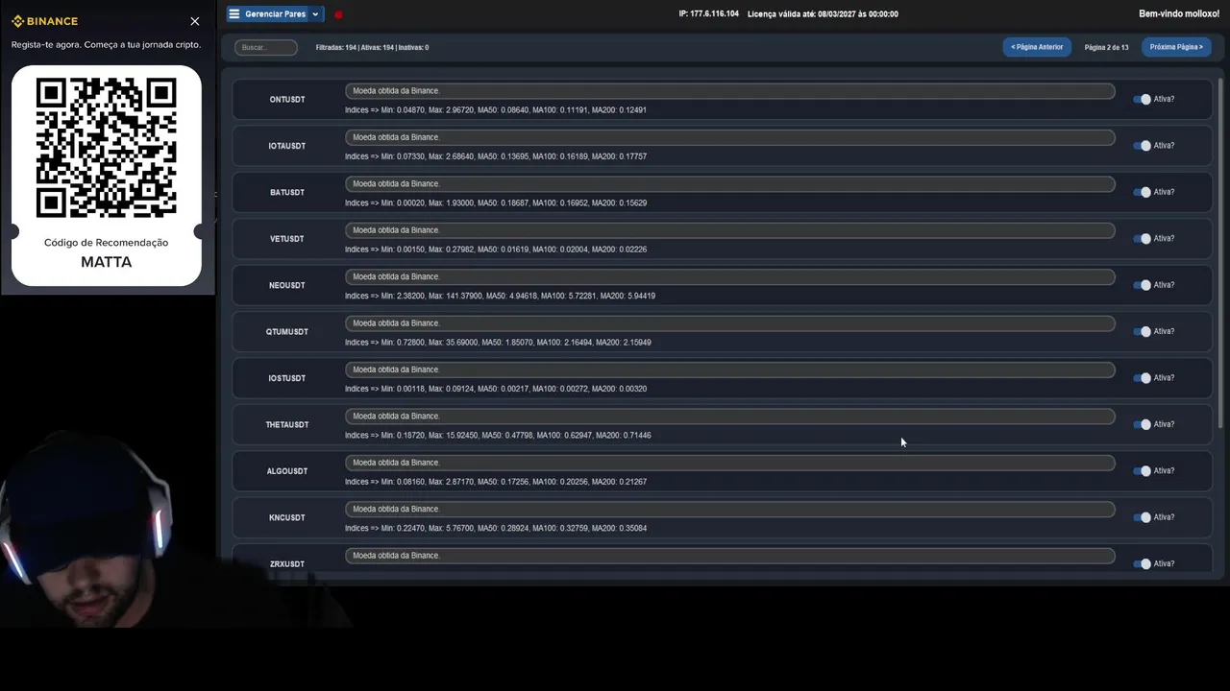Click the ZRXUSDT description field

coord(730,556)
